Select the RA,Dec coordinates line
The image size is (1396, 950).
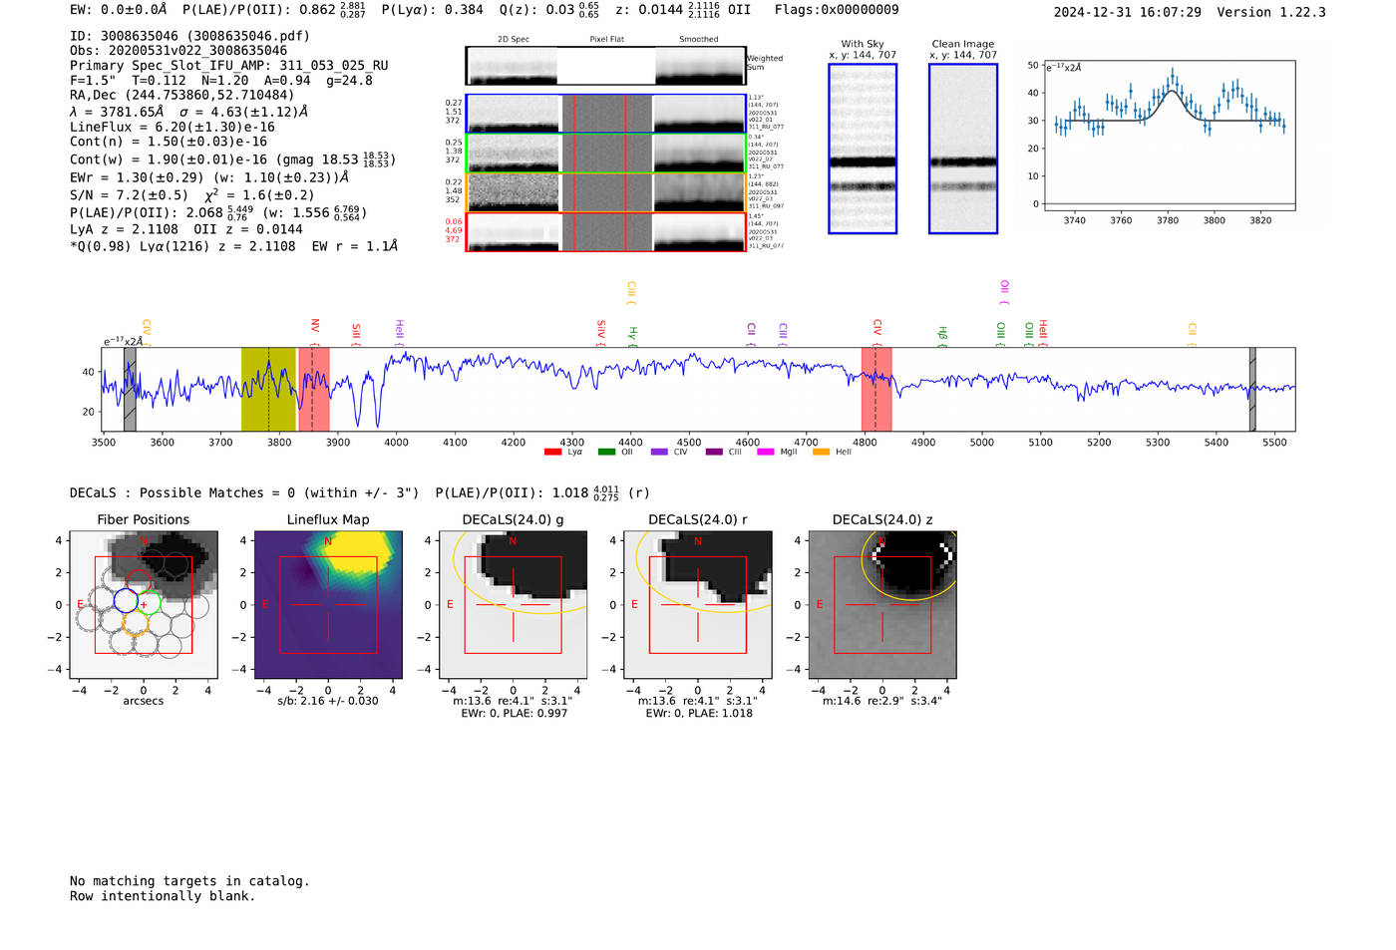click(182, 96)
